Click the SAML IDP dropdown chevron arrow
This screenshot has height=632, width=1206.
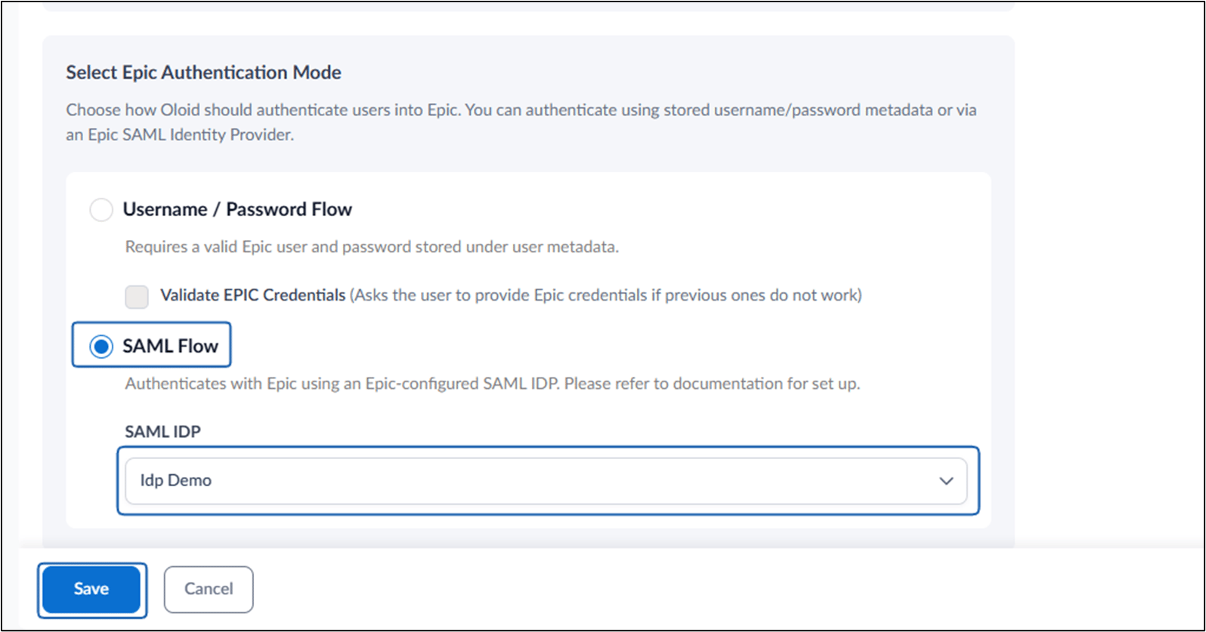click(x=946, y=481)
